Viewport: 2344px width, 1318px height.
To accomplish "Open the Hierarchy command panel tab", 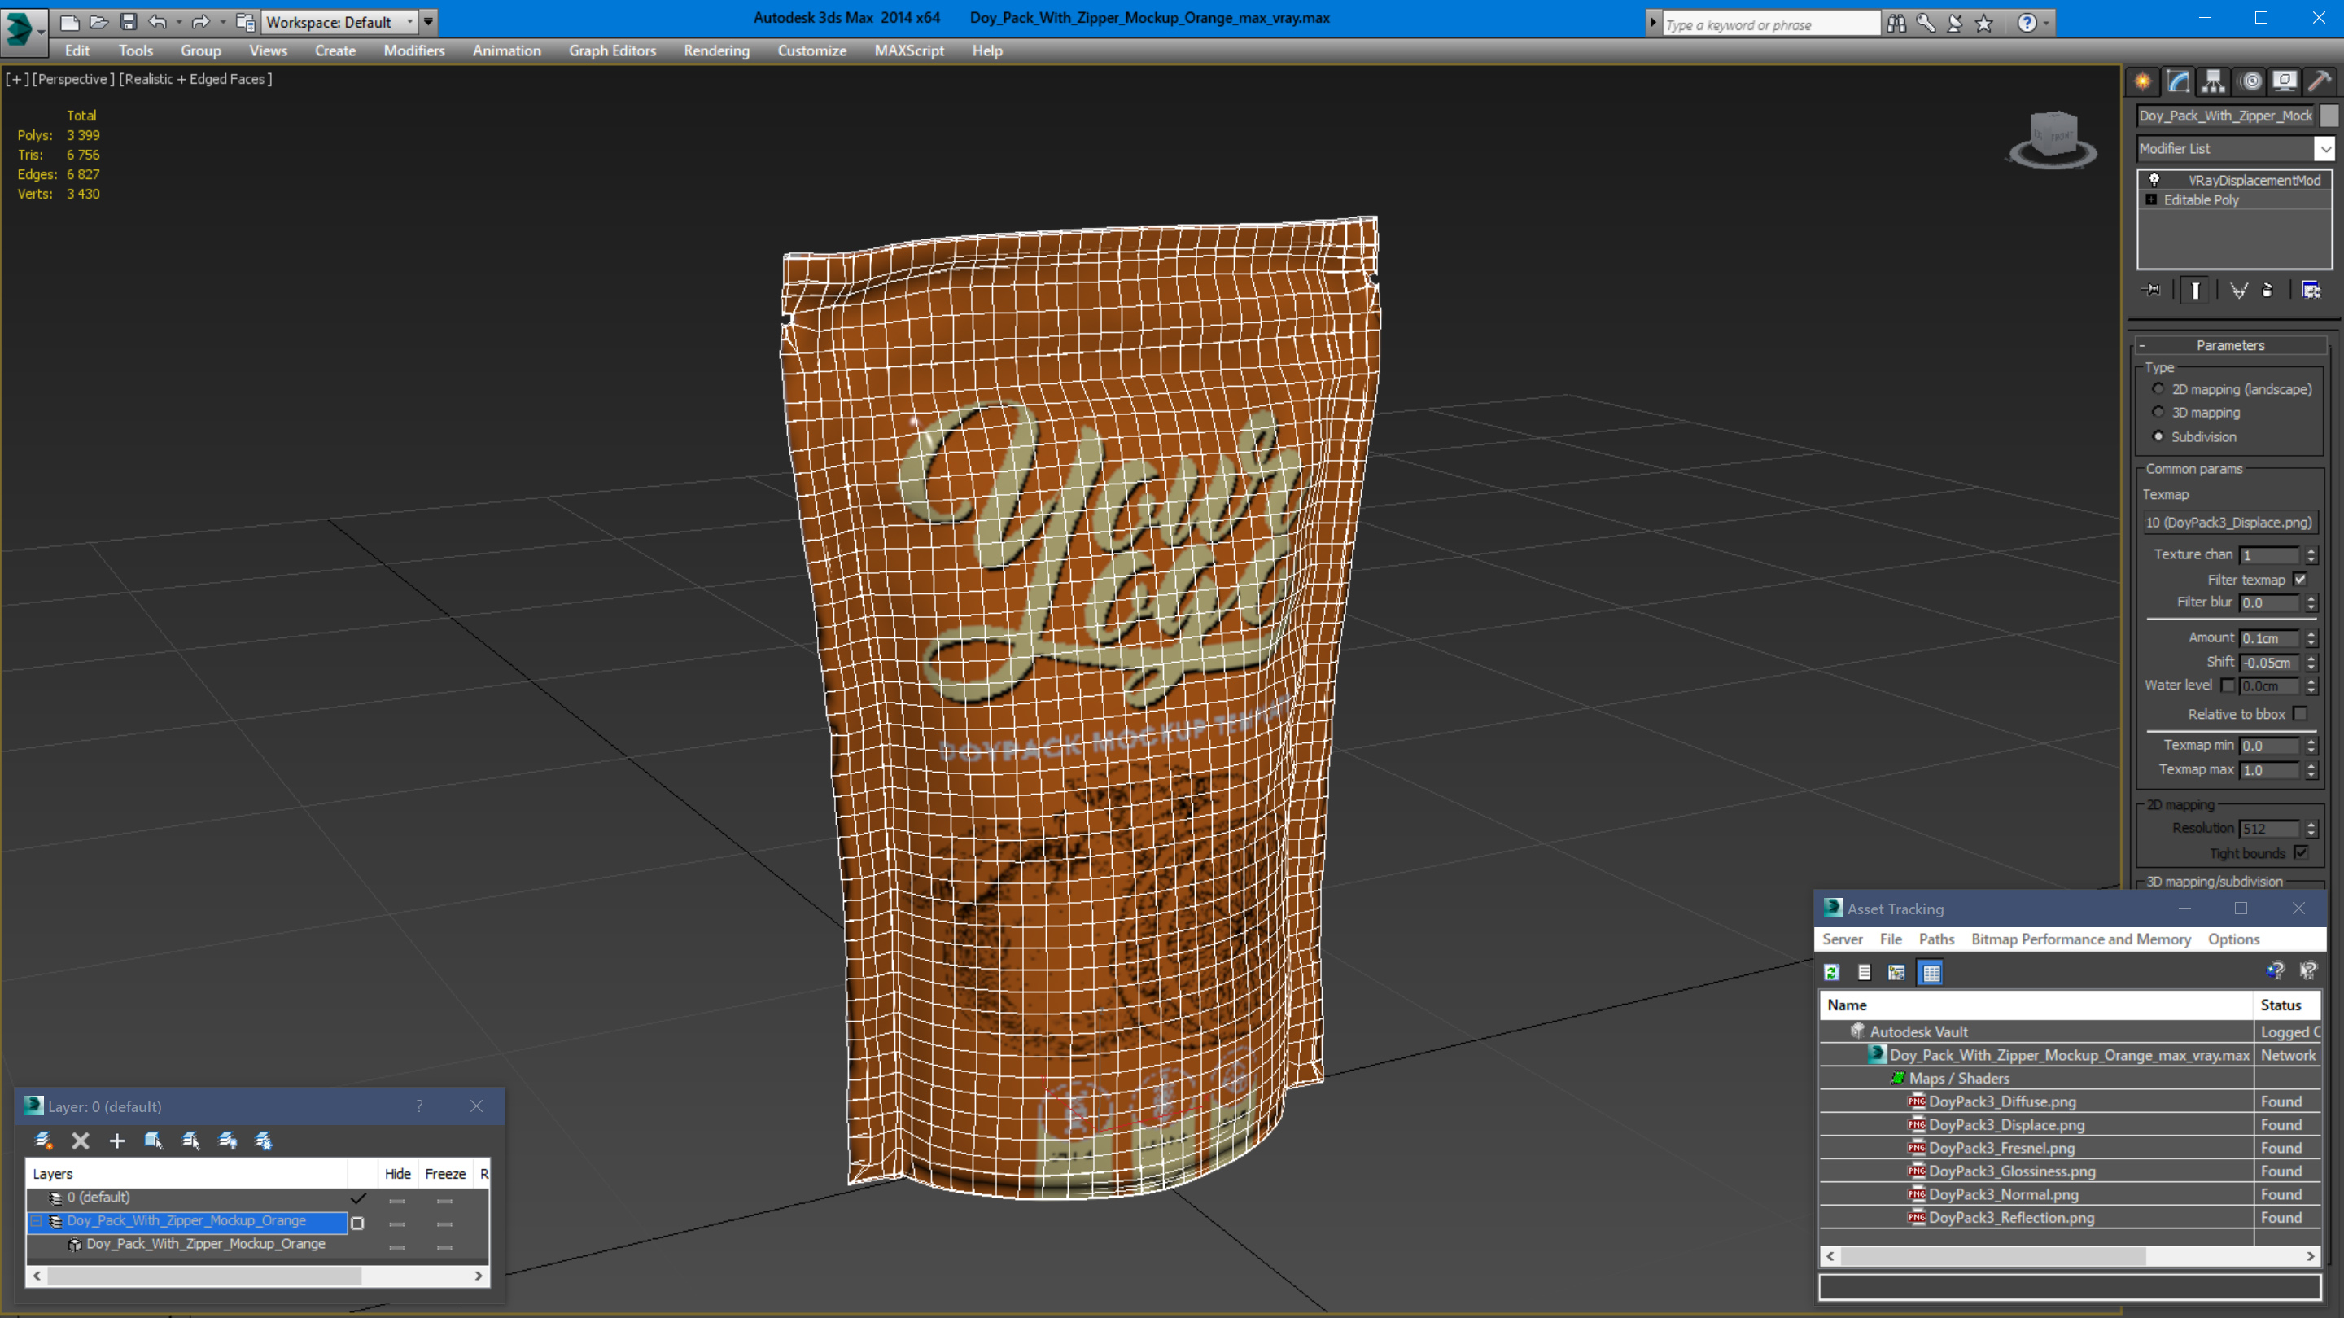I will pyautogui.click(x=2213, y=82).
